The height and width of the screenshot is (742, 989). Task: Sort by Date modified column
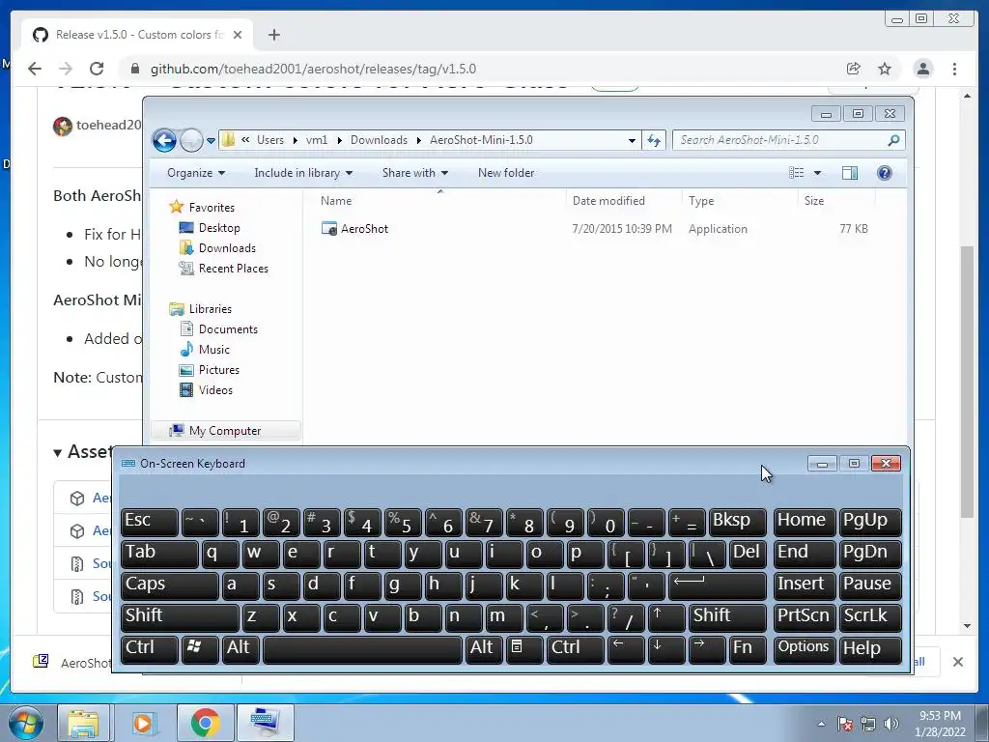tap(624, 201)
